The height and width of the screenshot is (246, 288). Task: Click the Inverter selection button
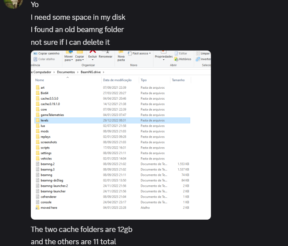click(203, 59)
